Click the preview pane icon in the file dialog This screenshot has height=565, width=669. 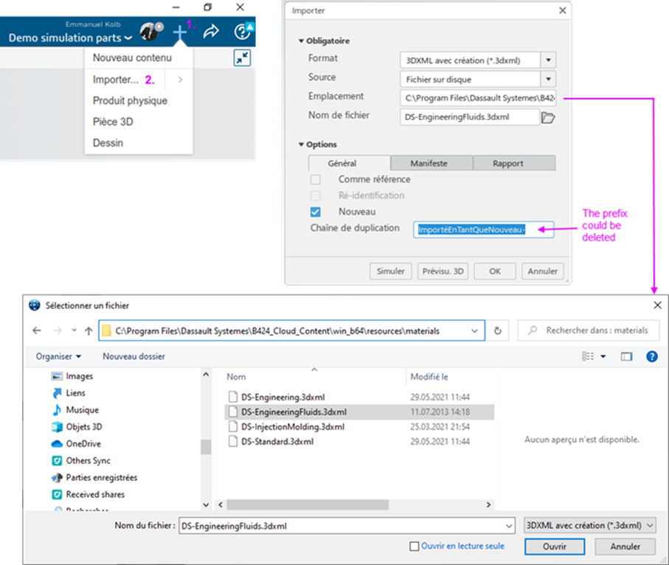pos(627,356)
